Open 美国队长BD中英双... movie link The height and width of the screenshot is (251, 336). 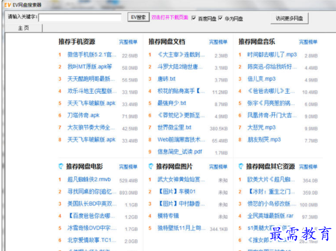(x=92, y=204)
